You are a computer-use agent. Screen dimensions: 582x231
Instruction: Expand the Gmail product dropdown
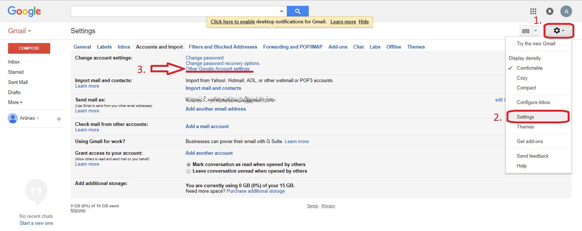[19, 31]
